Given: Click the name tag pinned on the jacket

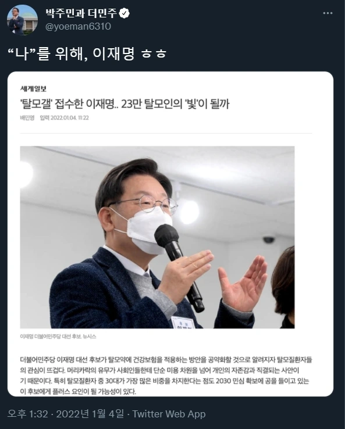Looking at the screenshot, I should click(x=183, y=323).
